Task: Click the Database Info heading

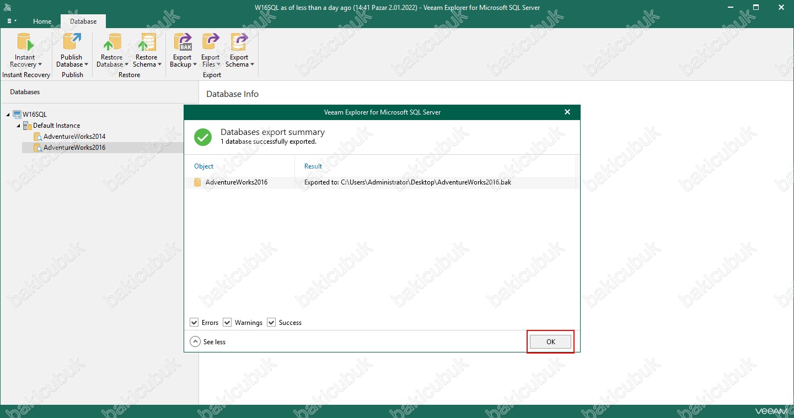Action: point(232,94)
